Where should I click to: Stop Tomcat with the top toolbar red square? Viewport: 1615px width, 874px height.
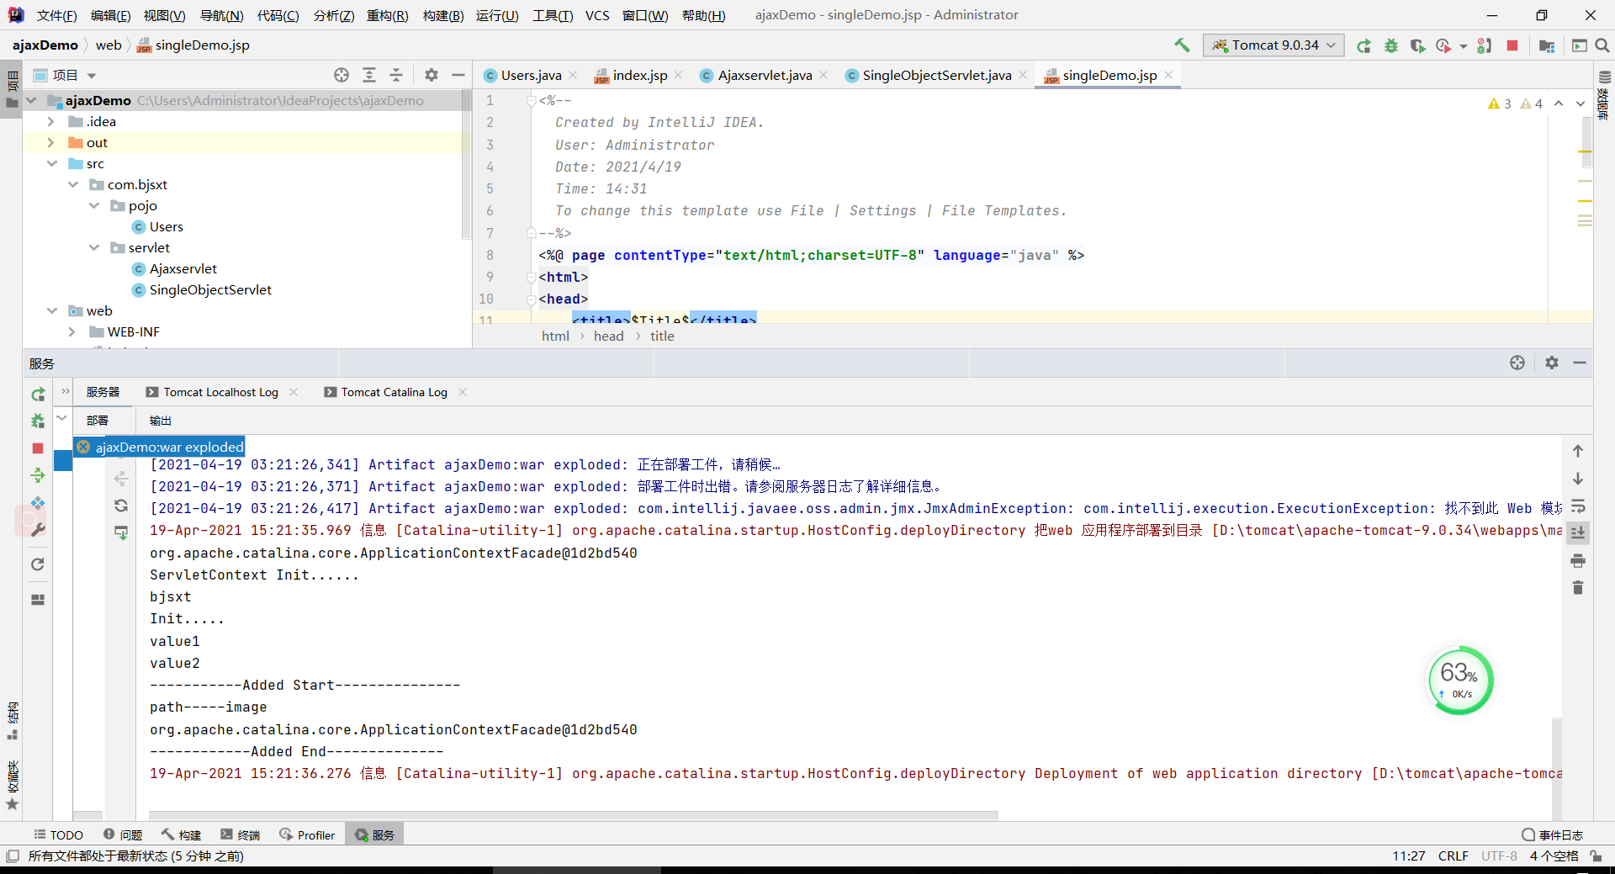click(x=1512, y=45)
